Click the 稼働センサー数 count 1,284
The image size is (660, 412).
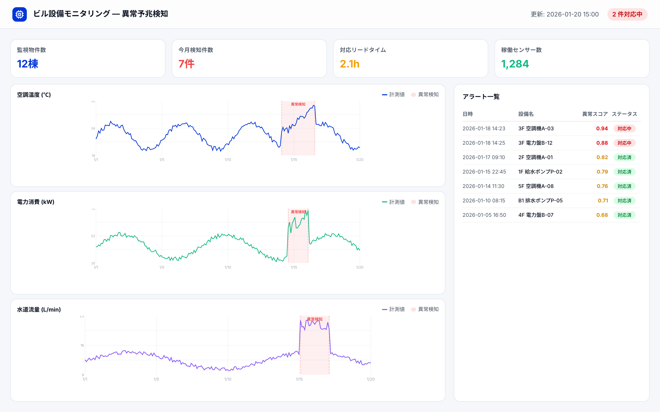(515, 64)
